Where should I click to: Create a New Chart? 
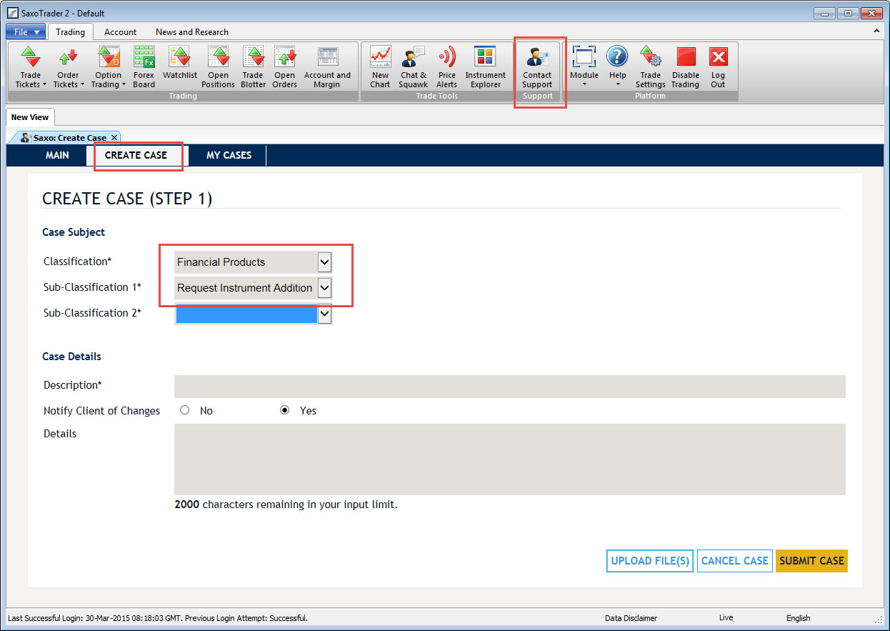(380, 67)
